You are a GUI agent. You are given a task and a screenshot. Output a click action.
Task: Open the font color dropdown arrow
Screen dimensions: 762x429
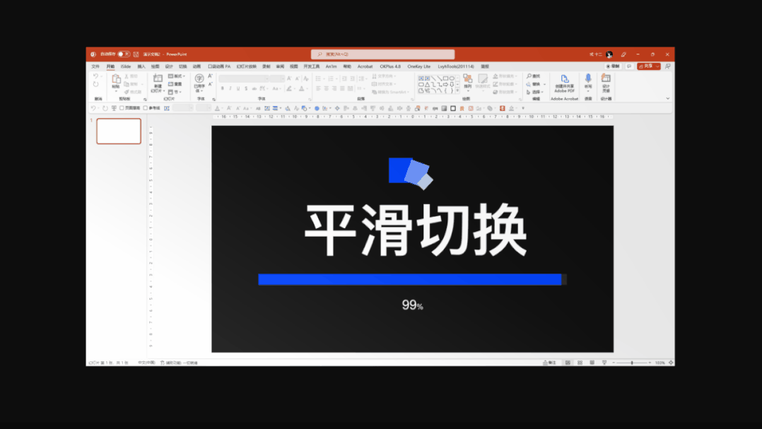click(307, 88)
